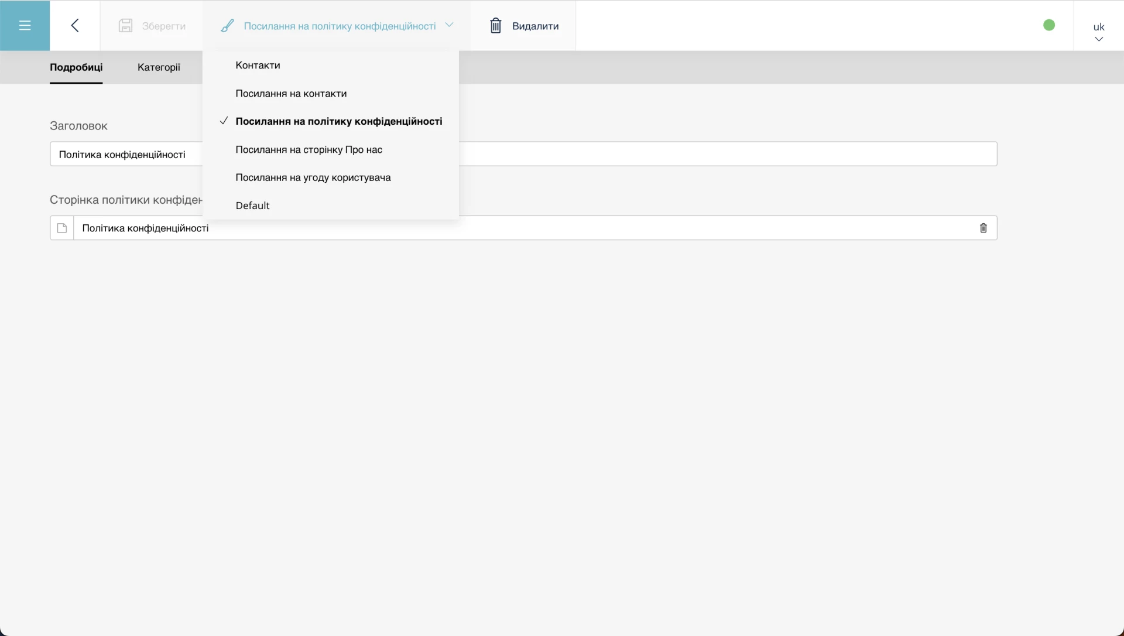The image size is (1124, 636).
Task: Pick Посилання на угоду користувача option
Action: coord(313,177)
